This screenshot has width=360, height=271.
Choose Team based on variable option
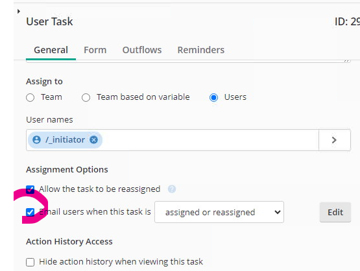pyautogui.click(x=86, y=97)
